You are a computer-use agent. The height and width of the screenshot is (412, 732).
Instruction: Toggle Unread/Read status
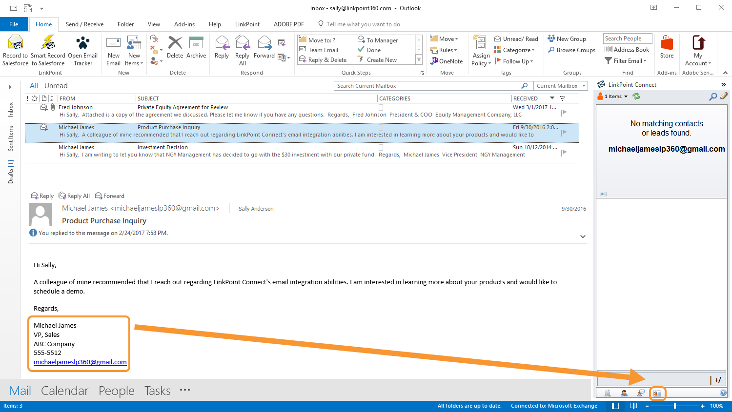click(516, 39)
